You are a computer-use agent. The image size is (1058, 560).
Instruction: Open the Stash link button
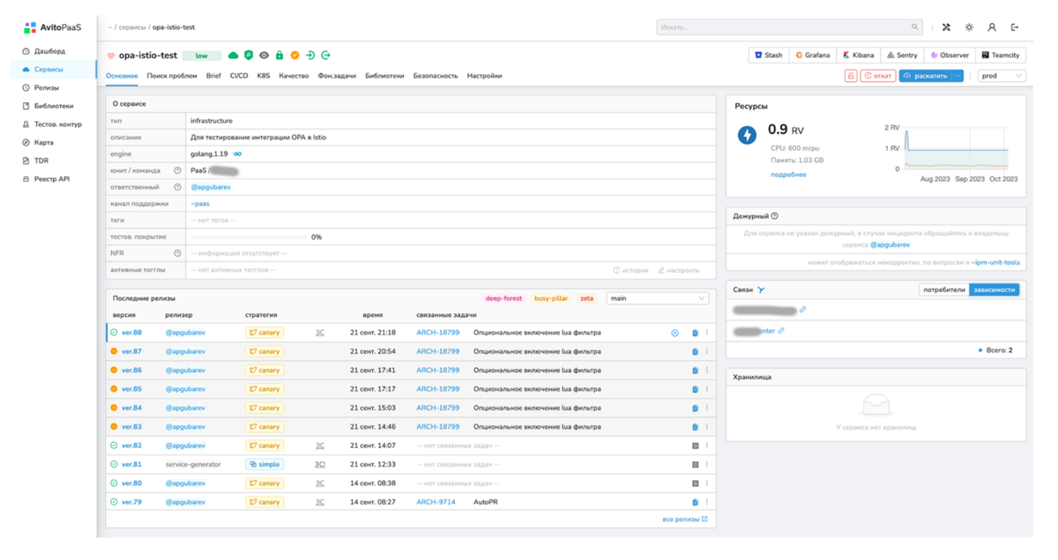click(768, 55)
